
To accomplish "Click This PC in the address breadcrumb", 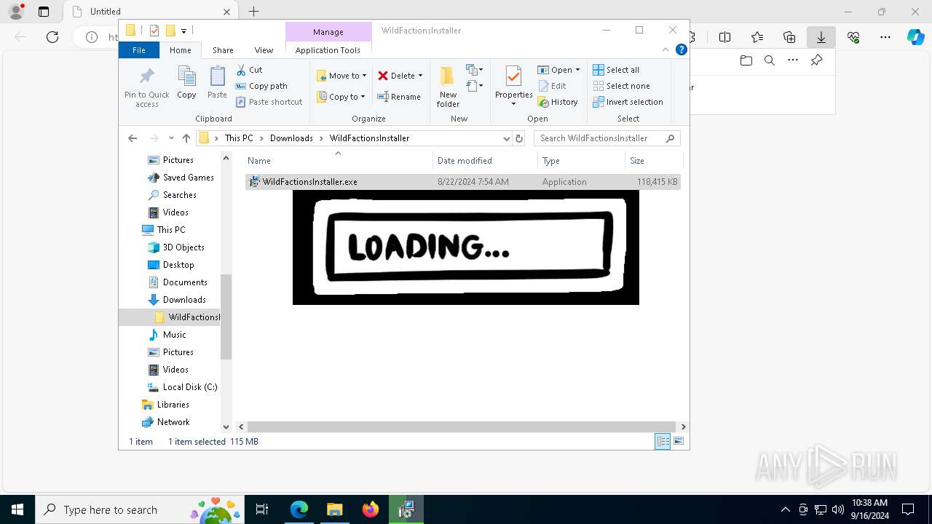I will [239, 138].
